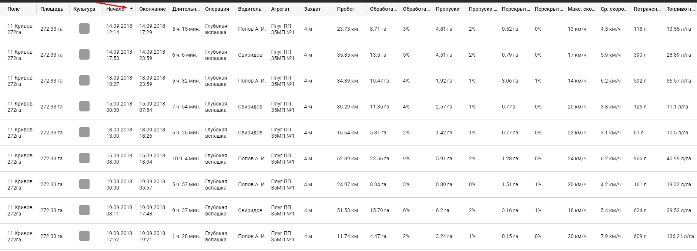The image size is (697, 251).
Task: Click the Площадь column header
Action: point(52,9)
